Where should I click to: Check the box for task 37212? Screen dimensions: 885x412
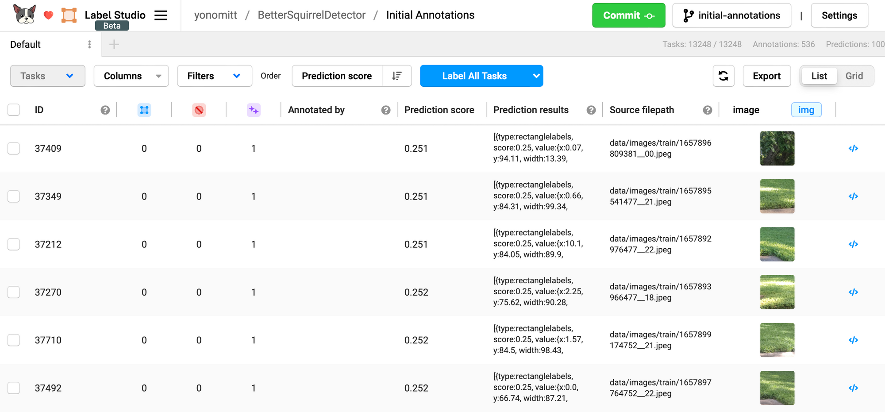tap(14, 244)
